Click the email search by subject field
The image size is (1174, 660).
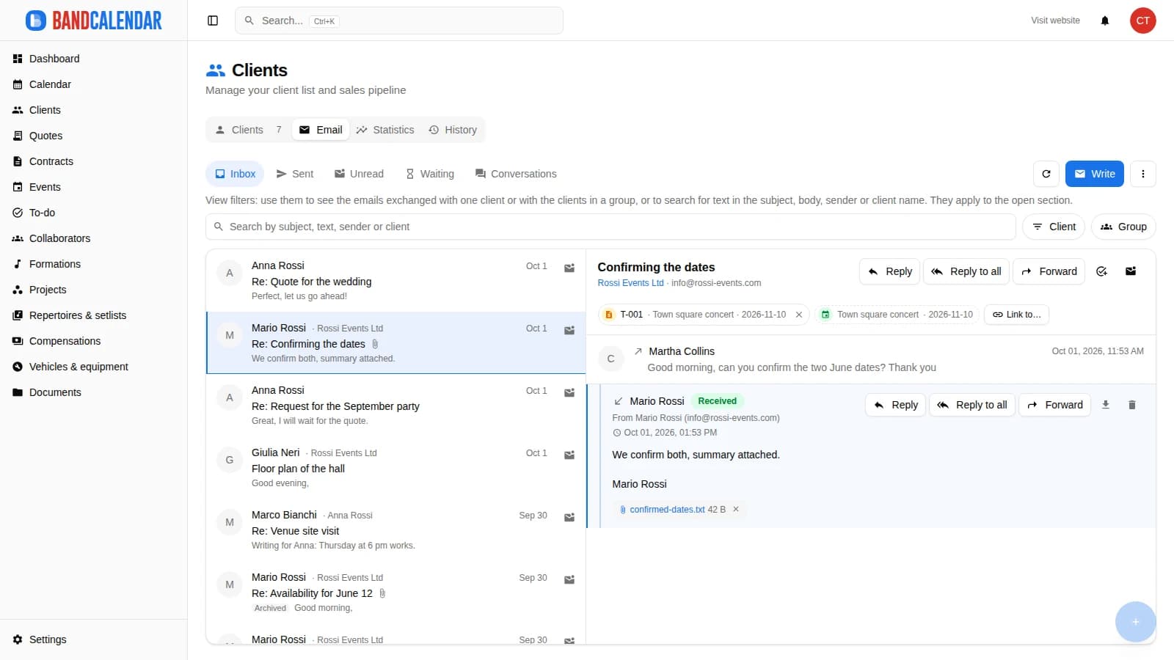tap(610, 227)
